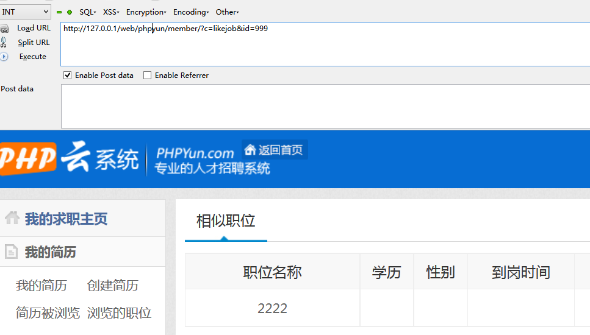590x335 pixels.
Task: Open the XSS menu
Action: pos(111,12)
